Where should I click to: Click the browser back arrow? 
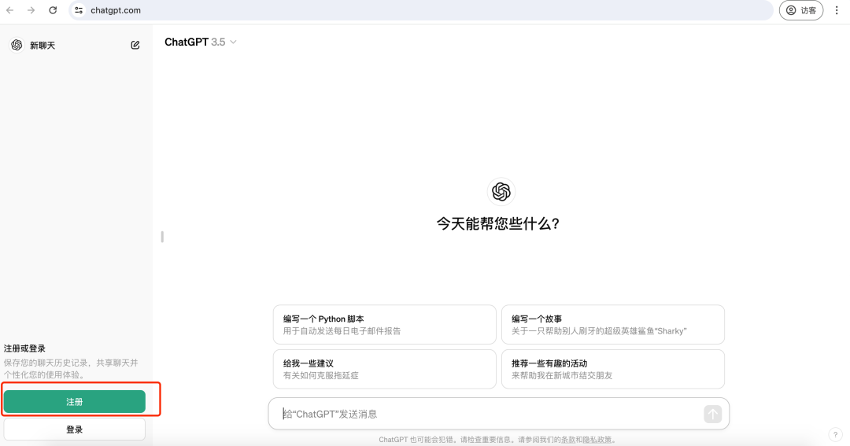(10, 10)
